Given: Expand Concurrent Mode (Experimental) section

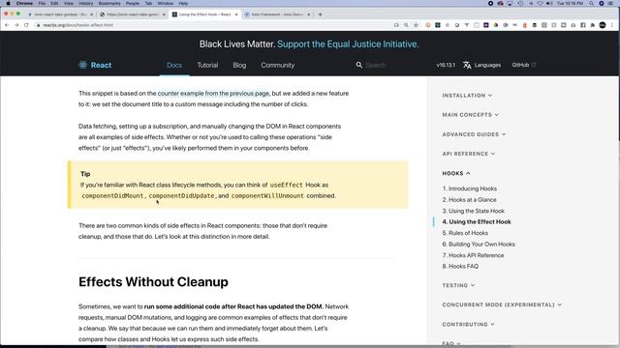Looking at the screenshot, I should point(502,305).
